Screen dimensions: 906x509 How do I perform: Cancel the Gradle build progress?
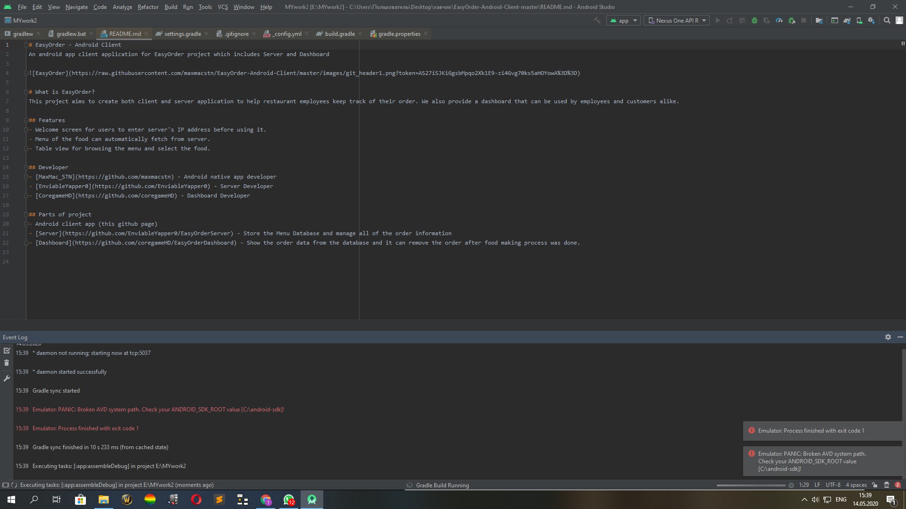tap(791, 485)
